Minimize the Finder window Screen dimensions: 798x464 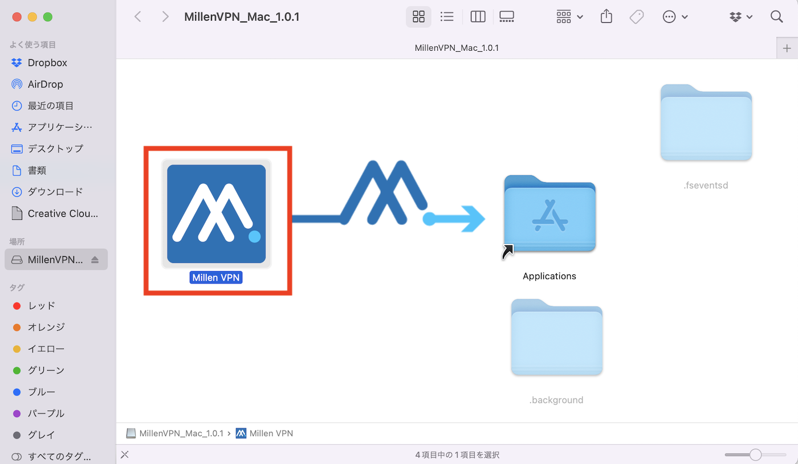32,17
